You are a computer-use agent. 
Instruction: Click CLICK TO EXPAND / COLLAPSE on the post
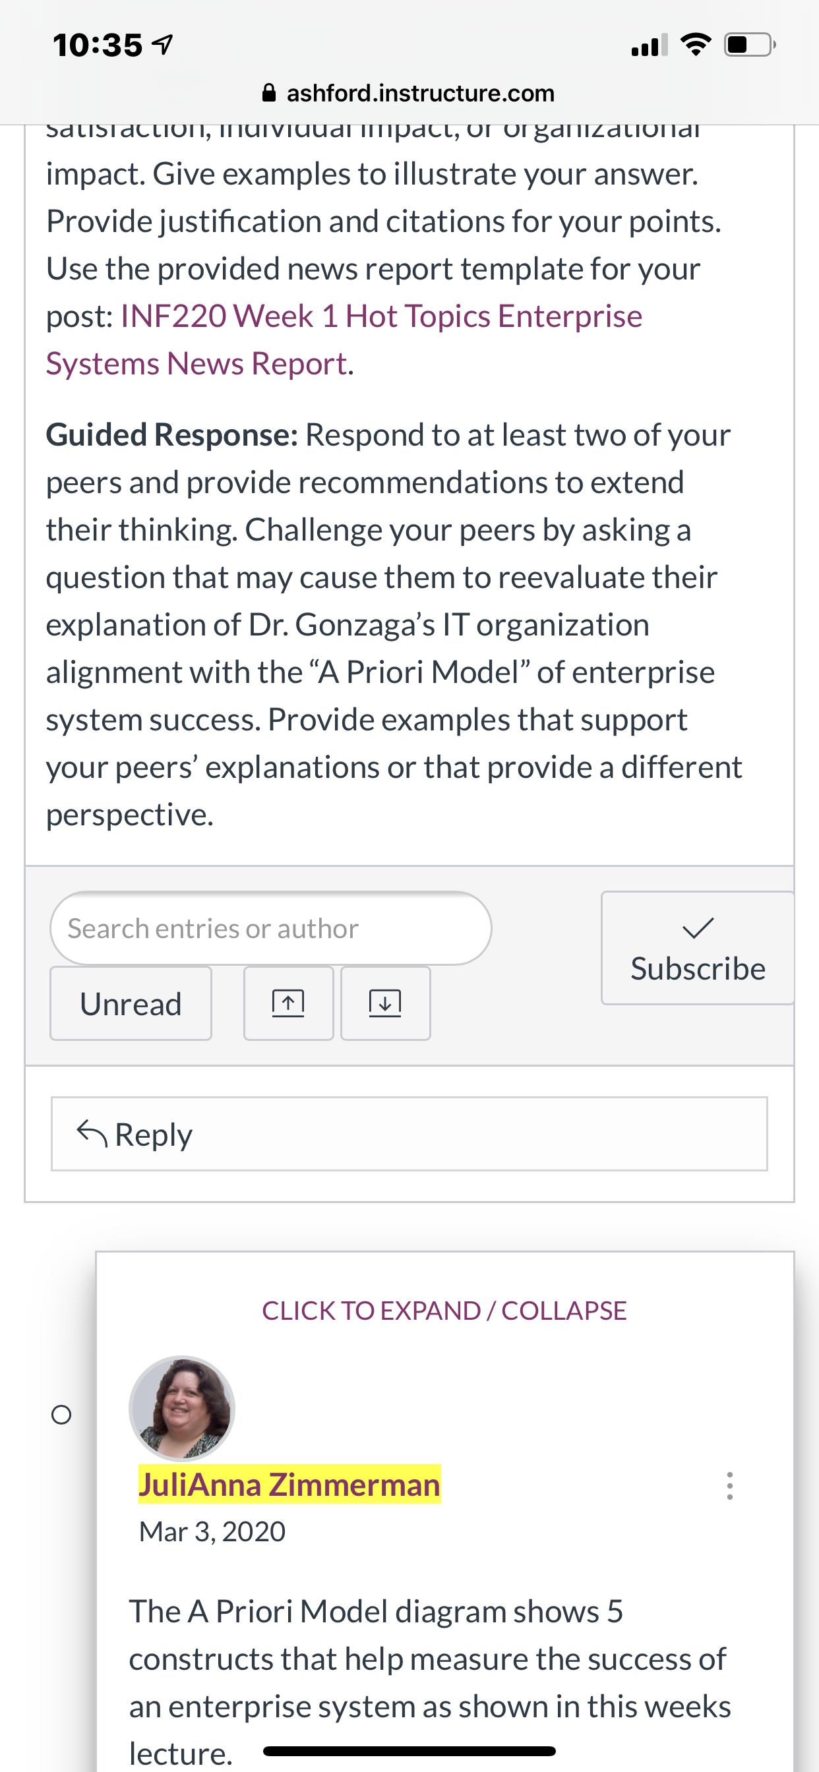[x=444, y=1311]
